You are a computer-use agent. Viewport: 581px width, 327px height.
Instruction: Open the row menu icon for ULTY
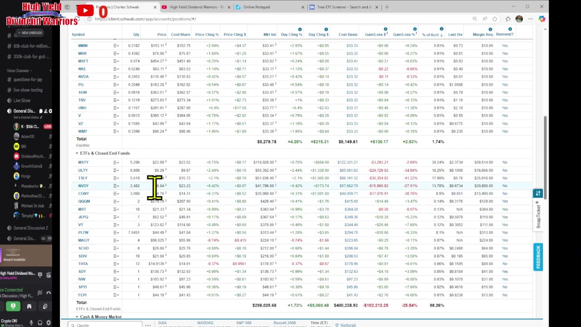click(116, 170)
